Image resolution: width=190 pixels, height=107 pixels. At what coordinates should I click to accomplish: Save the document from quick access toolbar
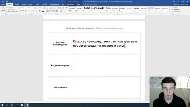point(3,1)
